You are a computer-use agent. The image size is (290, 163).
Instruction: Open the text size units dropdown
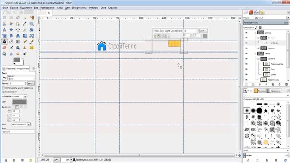pyautogui.click(x=31, y=83)
